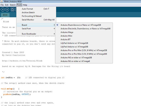
Task: Click the 'void setup()' code line
Action: tap(10, 89)
